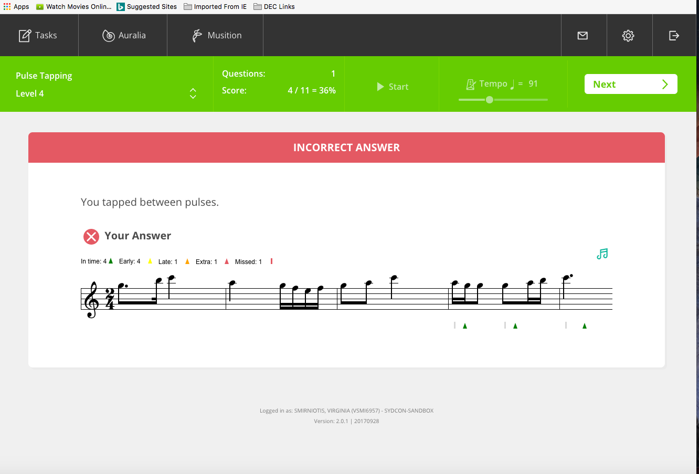Image resolution: width=699 pixels, height=474 pixels.
Task: Click the logout exit icon
Action: point(674,36)
